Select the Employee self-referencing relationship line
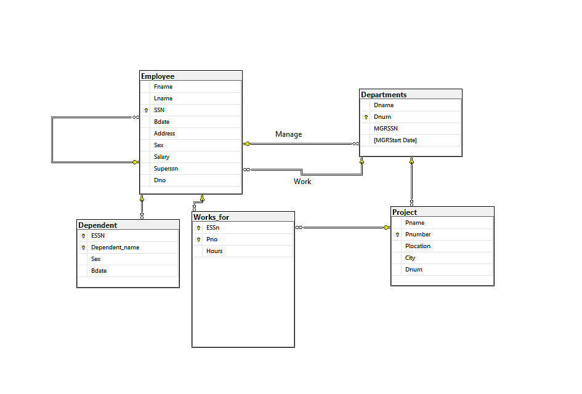Image resolution: width=582 pixels, height=394 pixels. point(52,140)
